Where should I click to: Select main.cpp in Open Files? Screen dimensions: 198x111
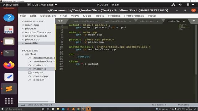32,25
